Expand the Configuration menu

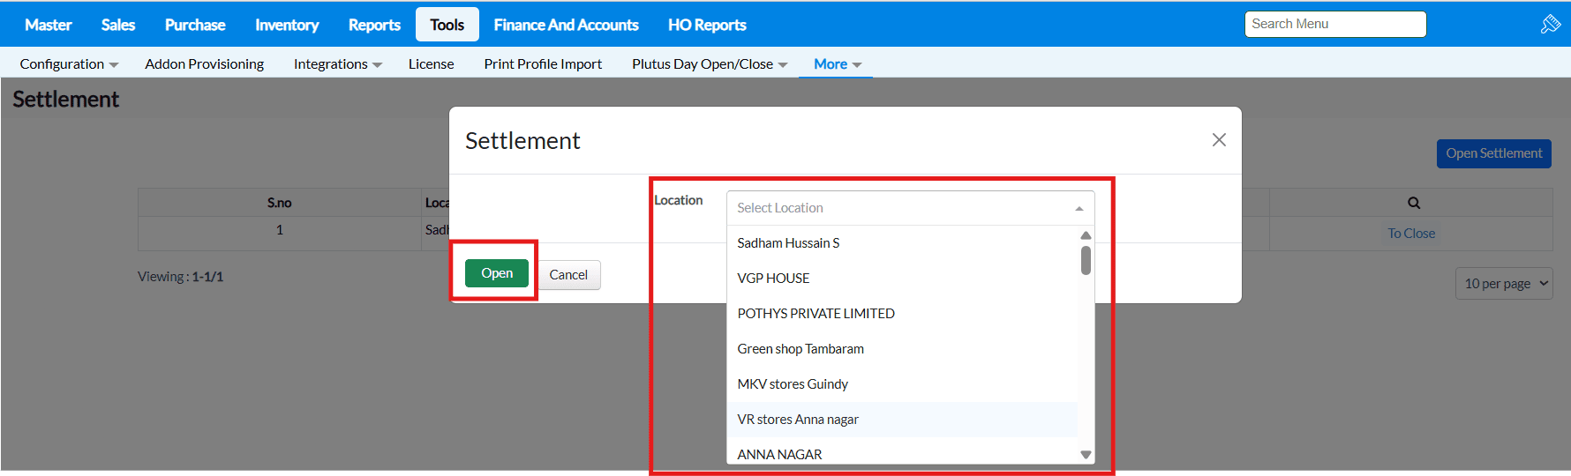click(x=69, y=64)
